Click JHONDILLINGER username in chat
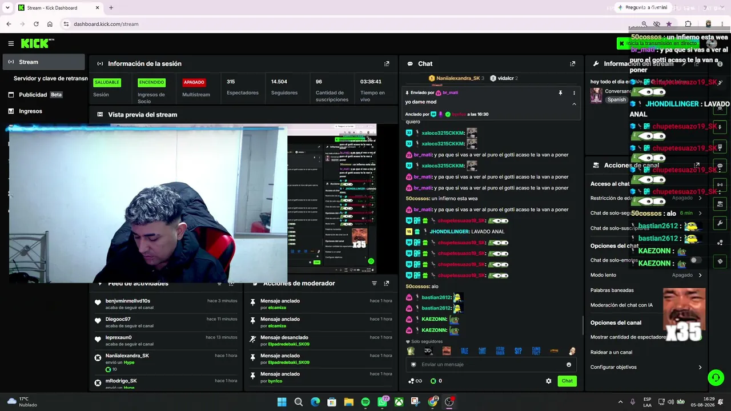 pyautogui.click(x=449, y=232)
